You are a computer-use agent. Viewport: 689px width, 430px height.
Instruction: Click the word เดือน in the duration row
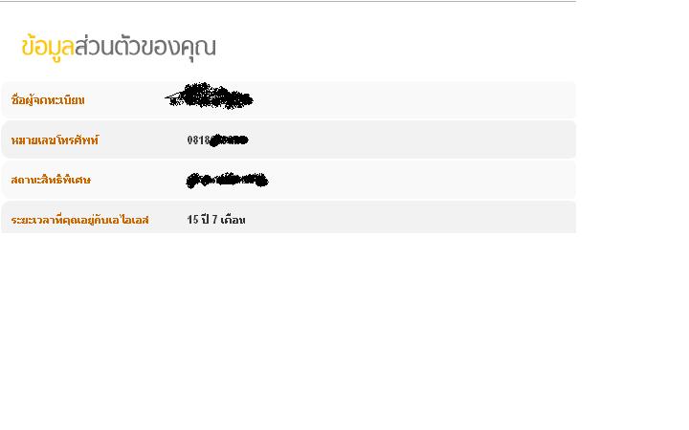(233, 220)
